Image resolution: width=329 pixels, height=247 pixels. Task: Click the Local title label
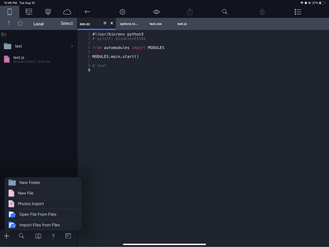[38, 24]
